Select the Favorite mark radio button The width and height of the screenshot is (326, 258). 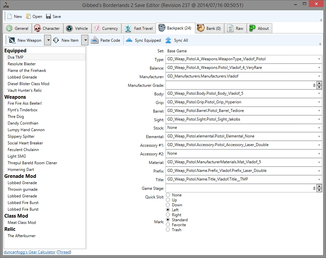(x=168, y=225)
